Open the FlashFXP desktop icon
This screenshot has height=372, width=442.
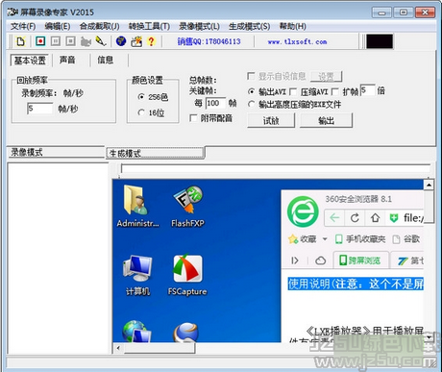[x=187, y=206]
